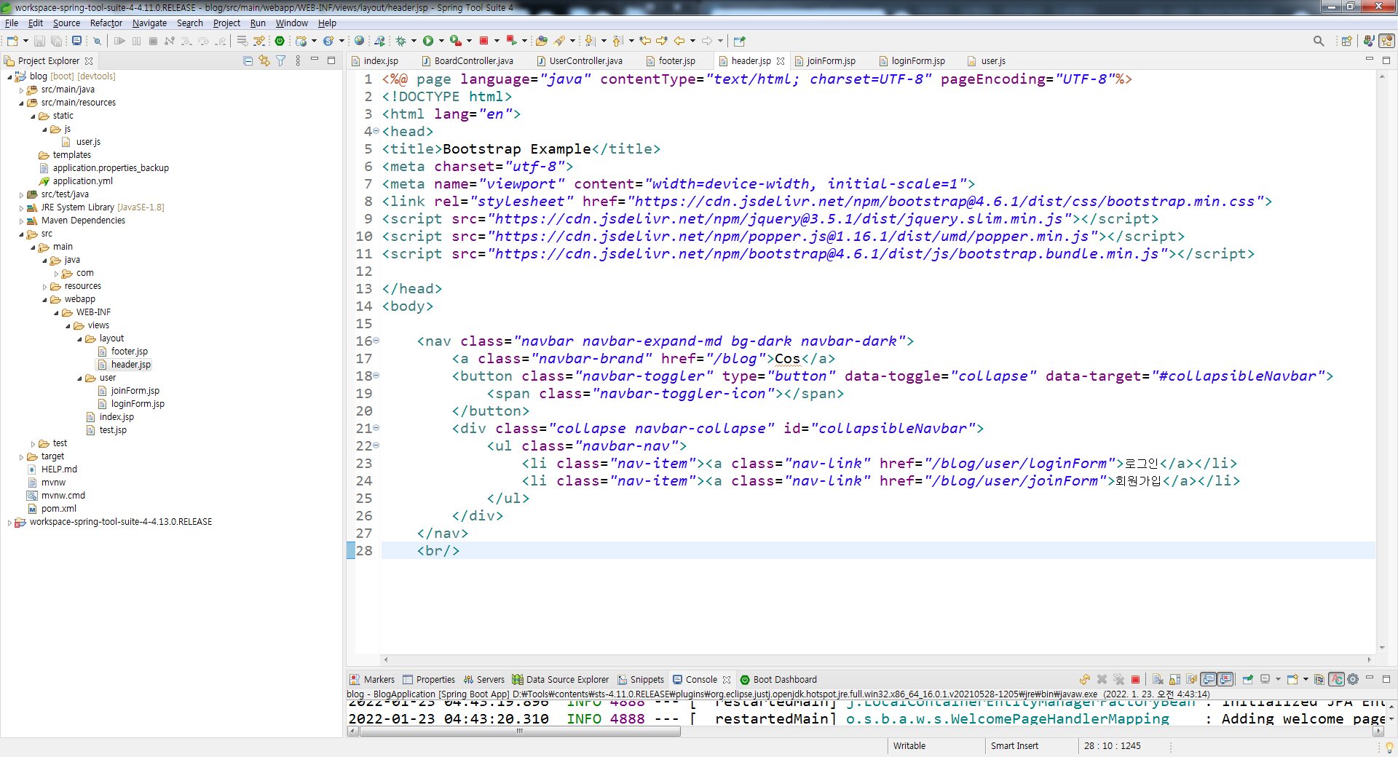Toggle Skip All Breakpoints
The image size is (1398, 757).
97,41
